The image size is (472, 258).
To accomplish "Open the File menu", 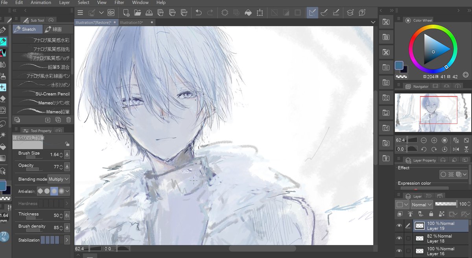I will click(x=4, y=2).
